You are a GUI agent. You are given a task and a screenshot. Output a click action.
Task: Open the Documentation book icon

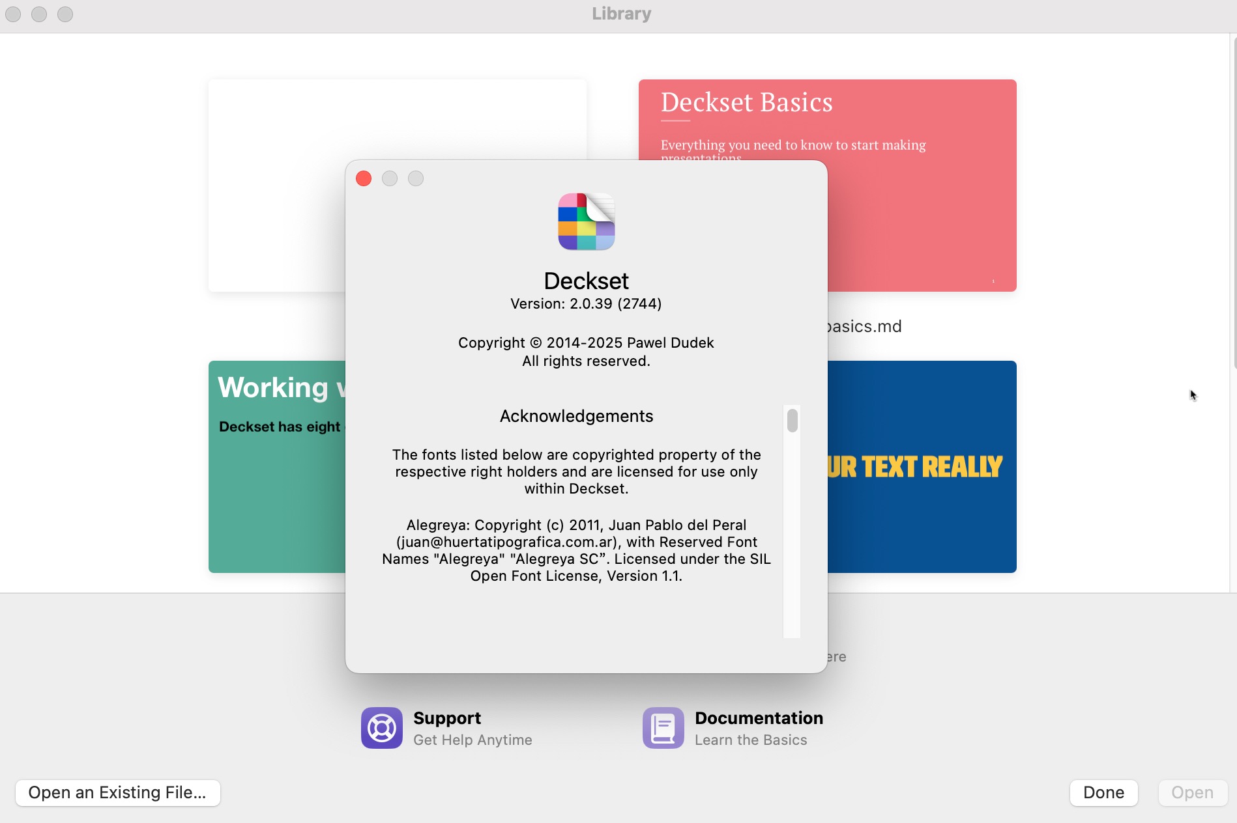pos(663,728)
